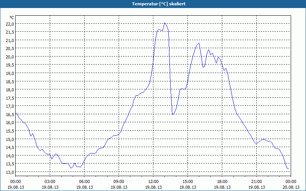Image resolution: width=306 pixels, height=191 pixels.
Task: Click the 20.08.13 date label
Action: coord(291,187)
